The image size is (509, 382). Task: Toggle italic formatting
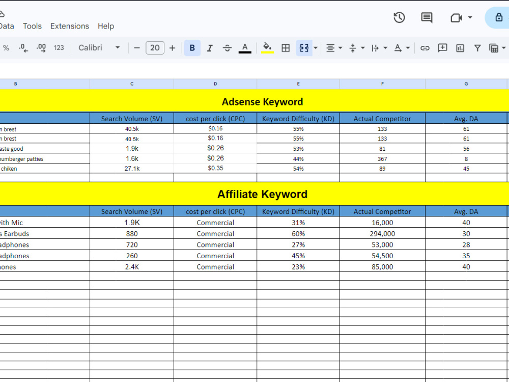(x=210, y=48)
